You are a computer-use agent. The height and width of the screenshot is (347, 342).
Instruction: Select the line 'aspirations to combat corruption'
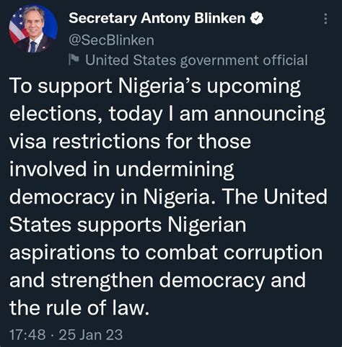click(166, 253)
